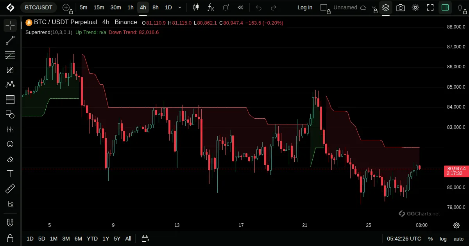
Task: Click the Supertrend indicator legend
Action: (48, 32)
